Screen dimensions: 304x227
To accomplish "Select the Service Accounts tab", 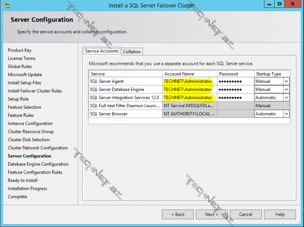I will pyautogui.click(x=102, y=51).
